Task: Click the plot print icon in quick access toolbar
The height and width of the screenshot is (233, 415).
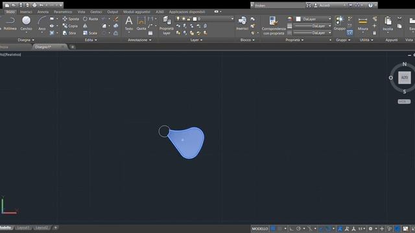Action: pos(34,5)
